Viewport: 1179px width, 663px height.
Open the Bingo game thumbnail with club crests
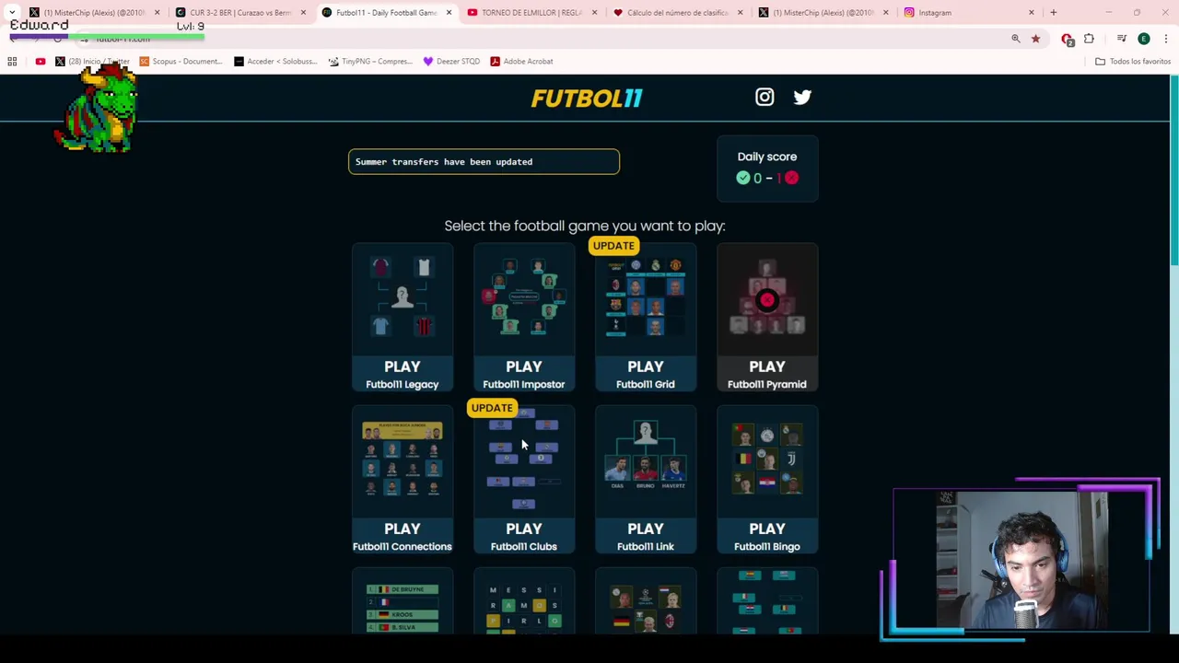pos(766,461)
